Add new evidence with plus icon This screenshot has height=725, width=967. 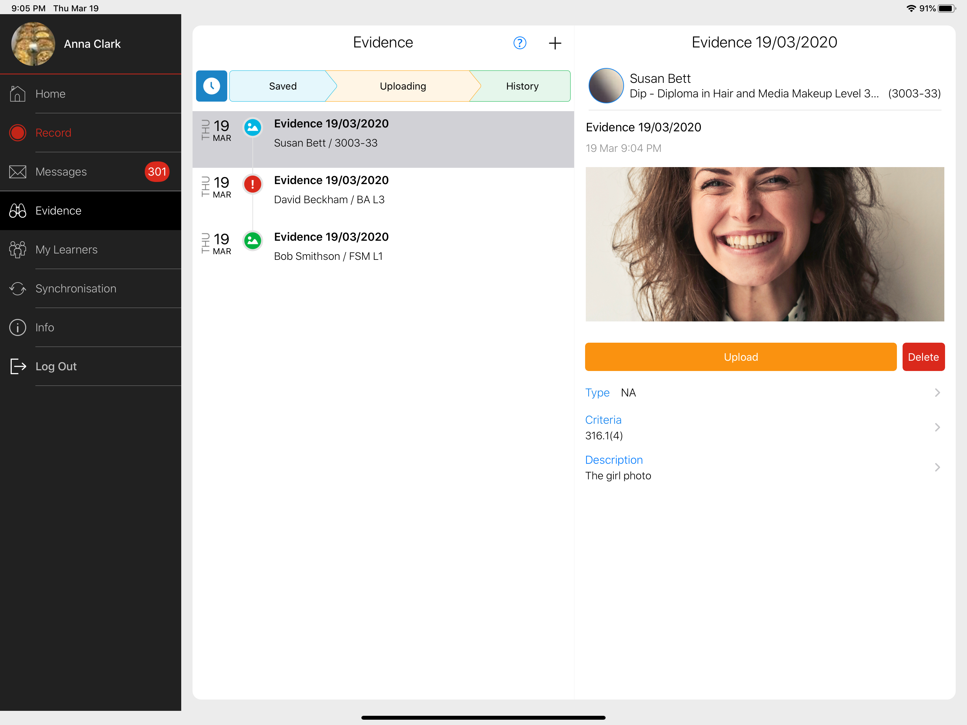click(x=555, y=43)
